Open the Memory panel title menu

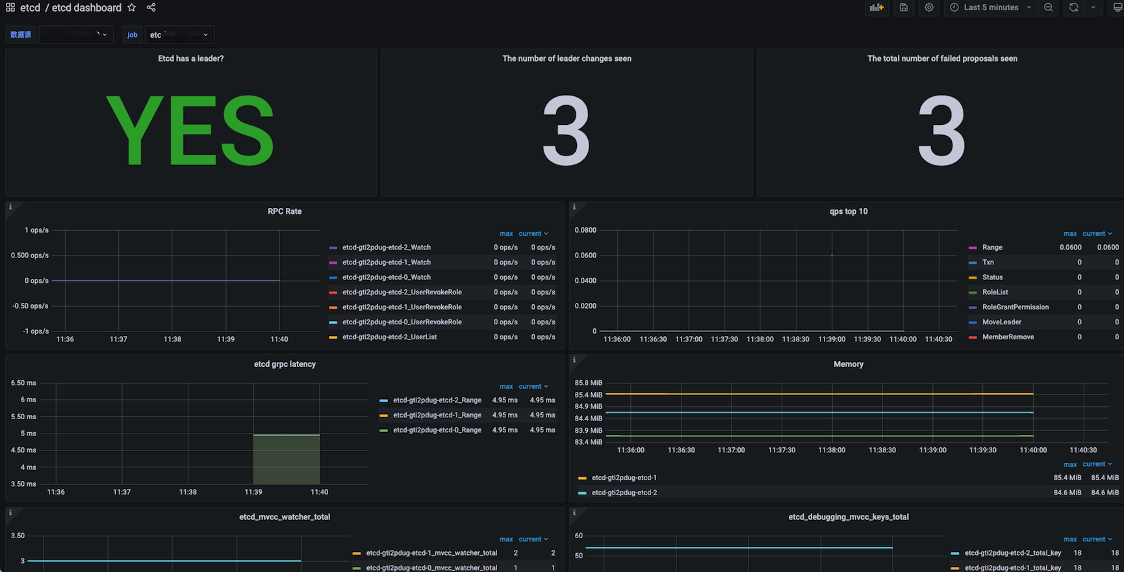849,364
